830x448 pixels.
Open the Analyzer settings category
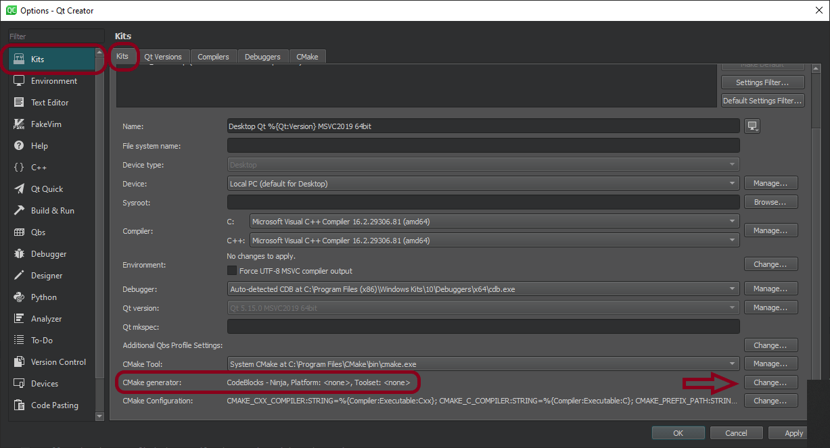click(x=52, y=319)
